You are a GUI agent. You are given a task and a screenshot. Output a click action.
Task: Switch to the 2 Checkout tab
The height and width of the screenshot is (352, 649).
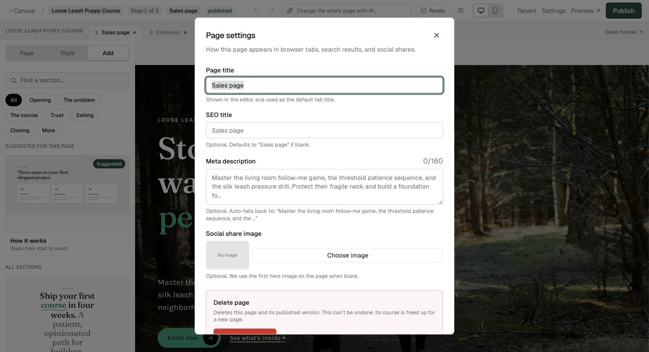click(x=168, y=32)
